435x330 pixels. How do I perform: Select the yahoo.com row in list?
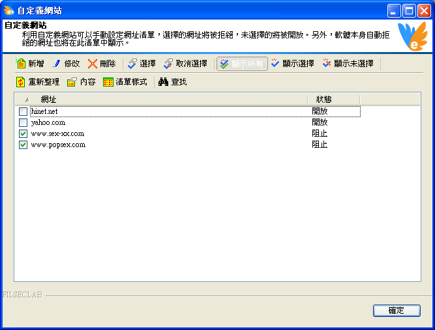(48, 122)
